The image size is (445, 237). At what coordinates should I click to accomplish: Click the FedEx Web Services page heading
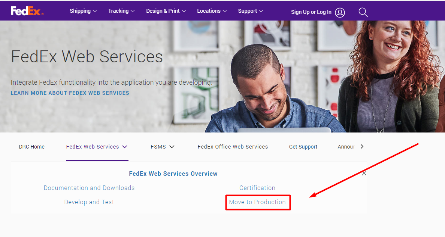coord(87,57)
